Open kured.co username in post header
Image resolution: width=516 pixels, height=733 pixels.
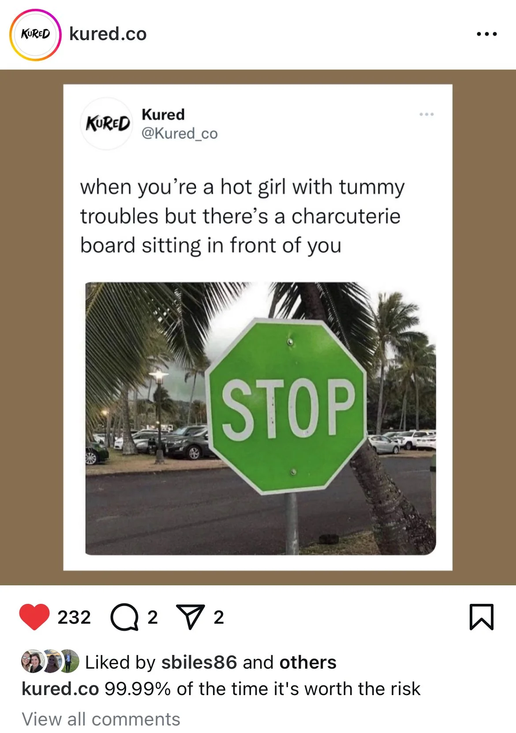tap(108, 34)
